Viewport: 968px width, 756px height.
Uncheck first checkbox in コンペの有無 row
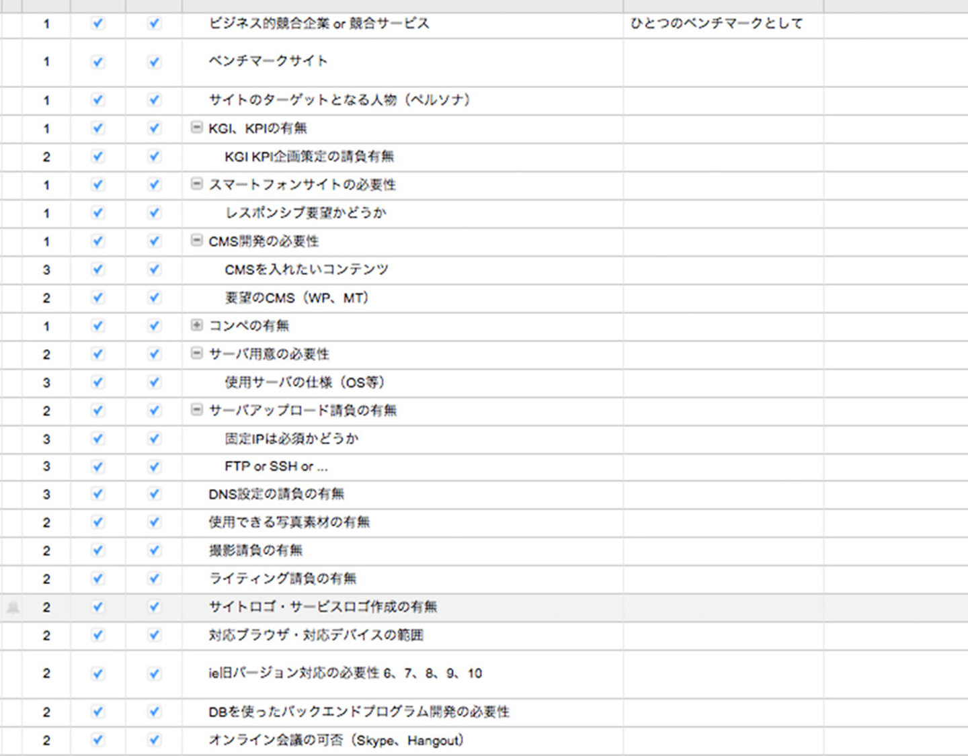pos(98,326)
